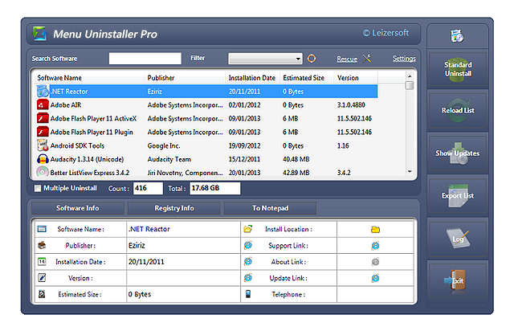514x335 pixels.
Task: Open the Filter dropdown
Action: click(265, 59)
